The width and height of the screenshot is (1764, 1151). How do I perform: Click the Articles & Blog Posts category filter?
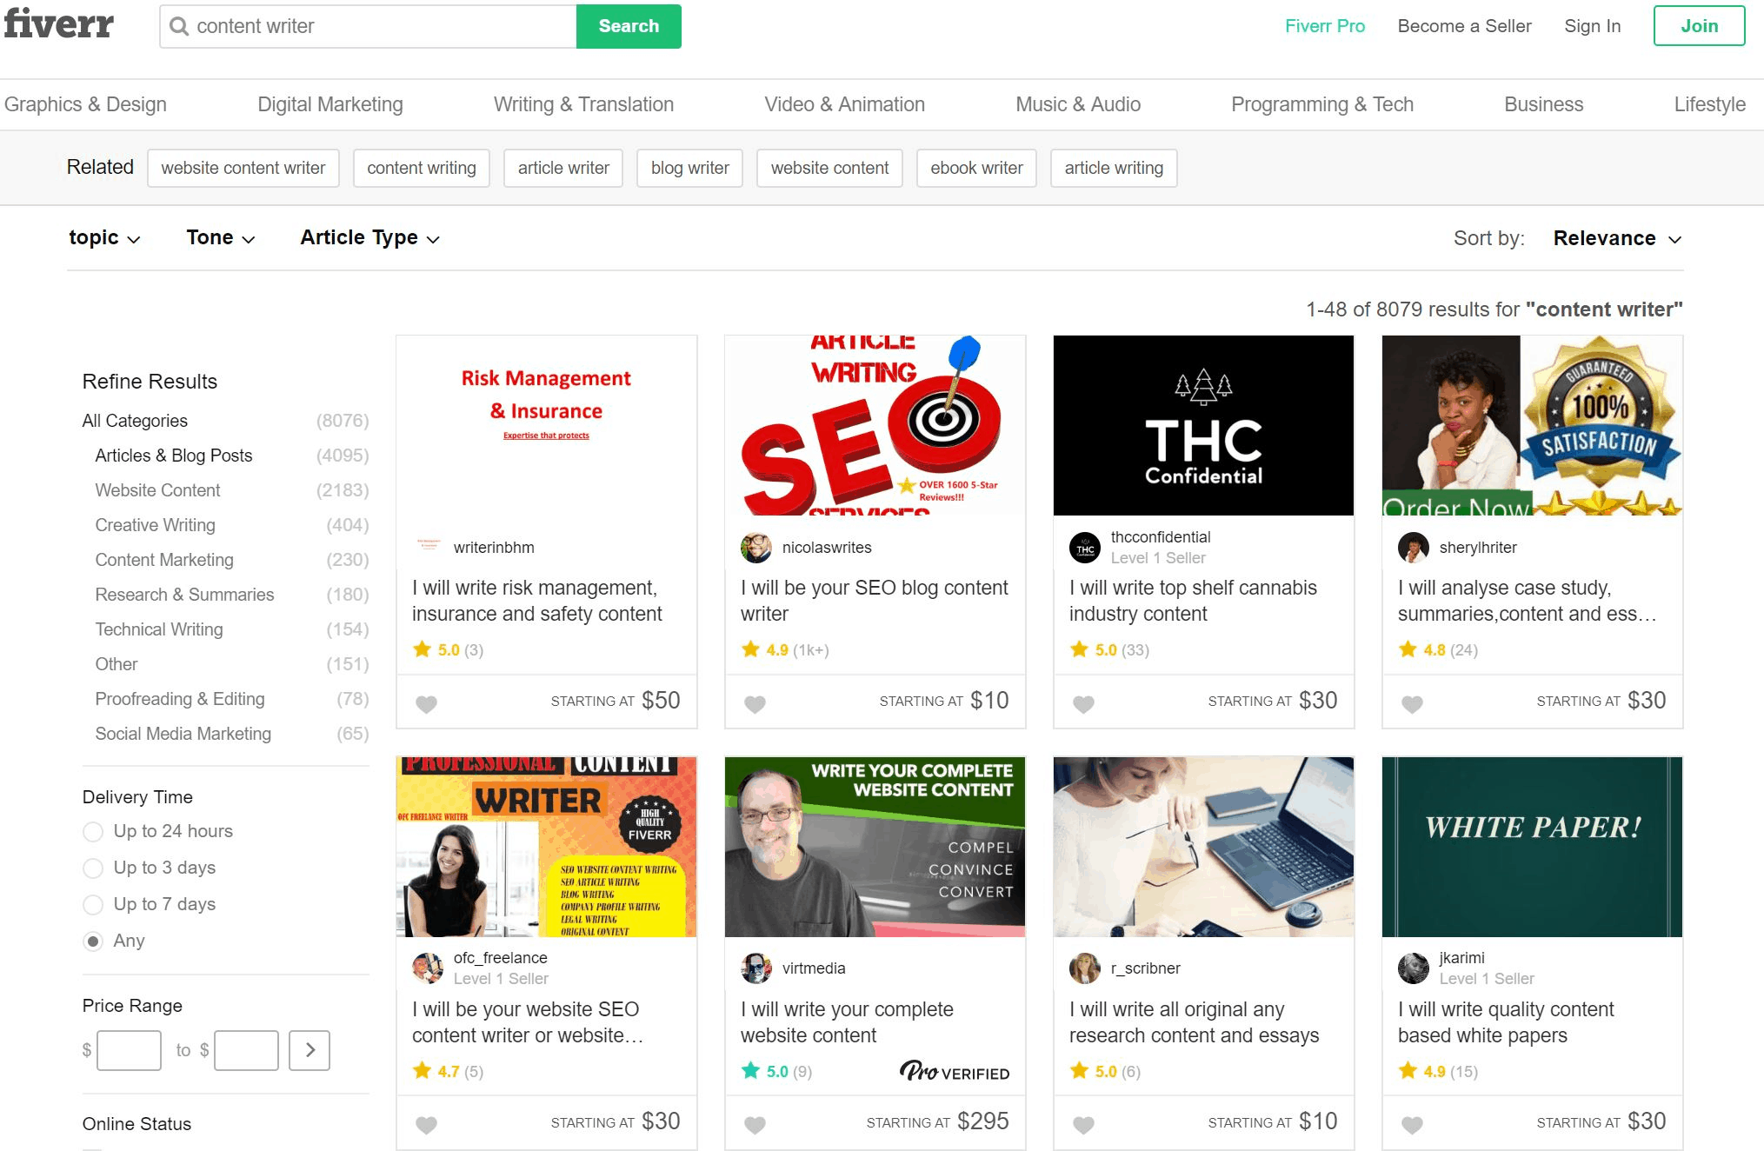coord(174,456)
